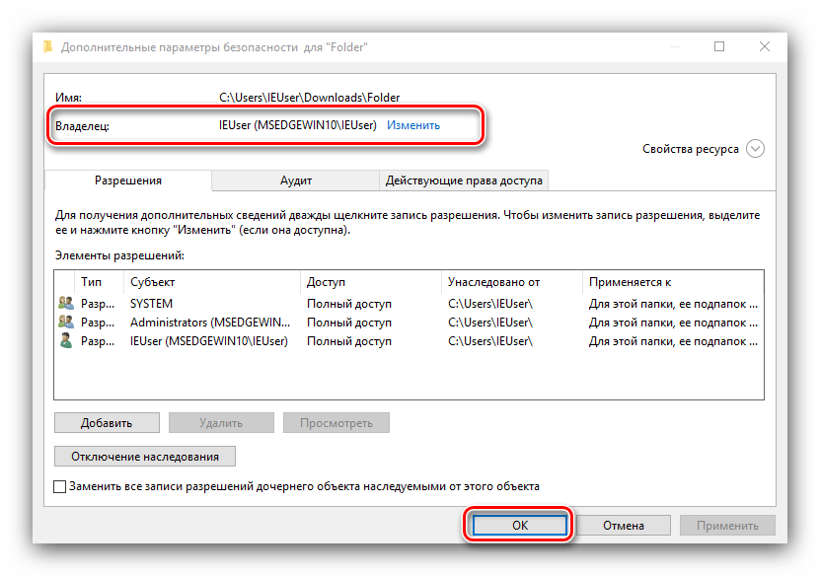Check Заменить все записи разрешений дочернего объекта
This screenshot has height=576, width=820.
(59, 486)
